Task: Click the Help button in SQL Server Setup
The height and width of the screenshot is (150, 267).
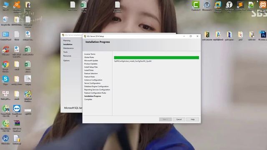Action: point(193,120)
